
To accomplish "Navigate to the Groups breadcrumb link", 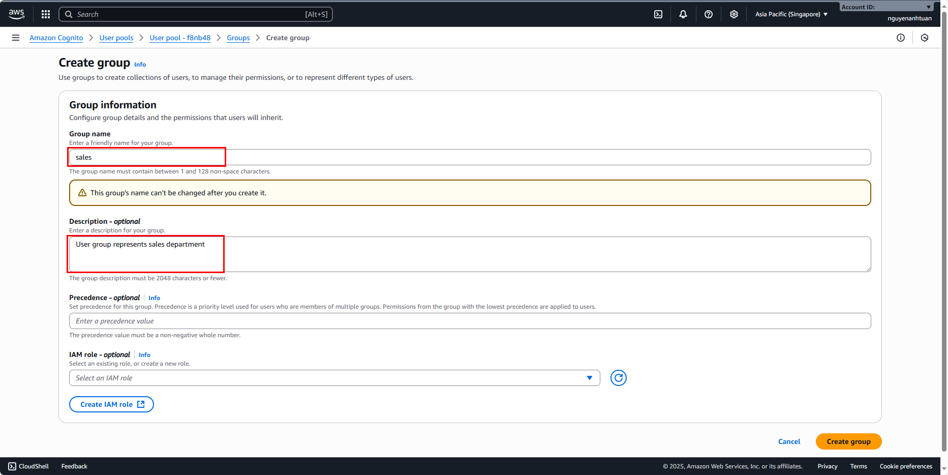I will click(x=238, y=38).
